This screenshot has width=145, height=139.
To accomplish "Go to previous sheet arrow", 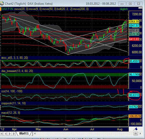I will (6, 133).
